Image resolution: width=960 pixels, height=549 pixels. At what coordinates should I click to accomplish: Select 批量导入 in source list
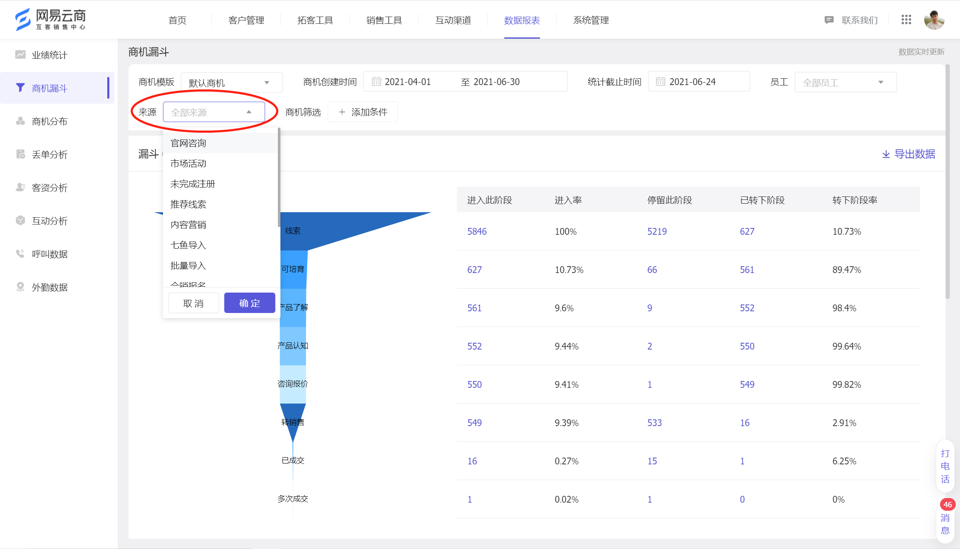[x=220, y=265]
